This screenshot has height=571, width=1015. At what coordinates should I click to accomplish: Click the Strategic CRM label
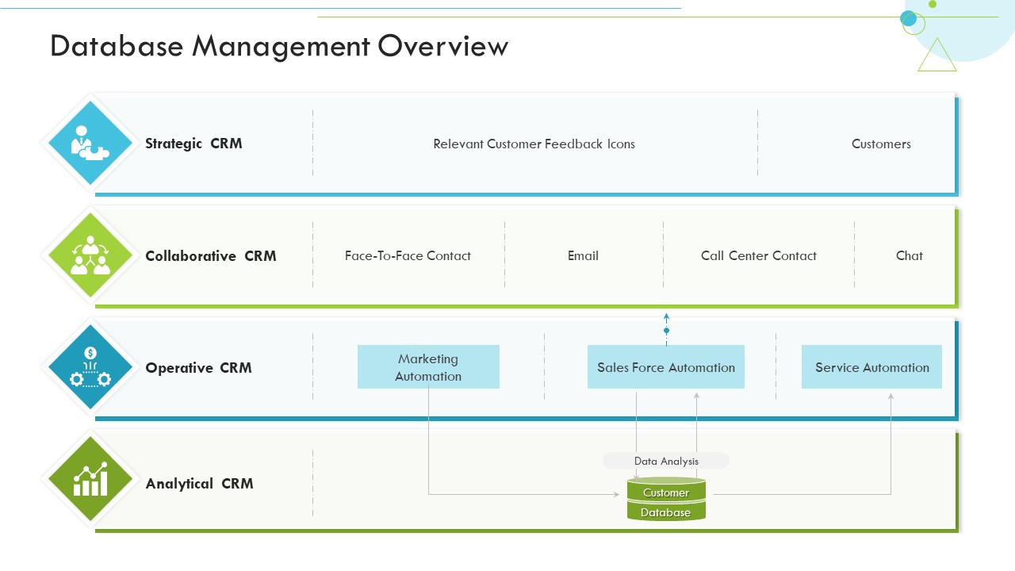pyautogui.click(x=193, y=144)
